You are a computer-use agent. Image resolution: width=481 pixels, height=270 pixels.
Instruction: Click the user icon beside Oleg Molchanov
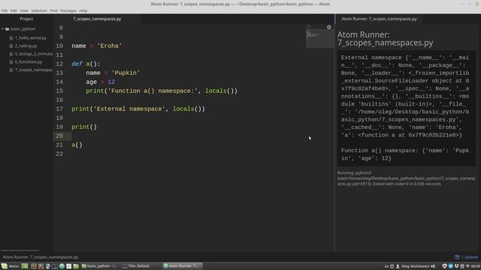pos(398,266)
